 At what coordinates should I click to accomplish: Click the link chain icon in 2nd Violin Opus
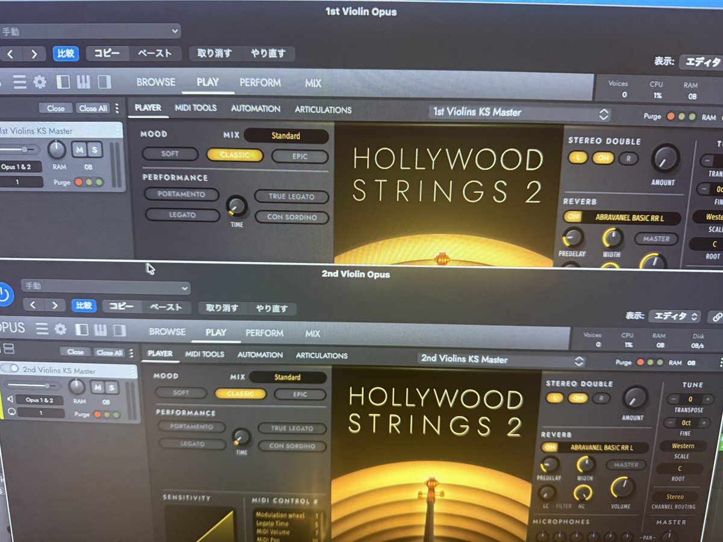click(x=716, y=317)
